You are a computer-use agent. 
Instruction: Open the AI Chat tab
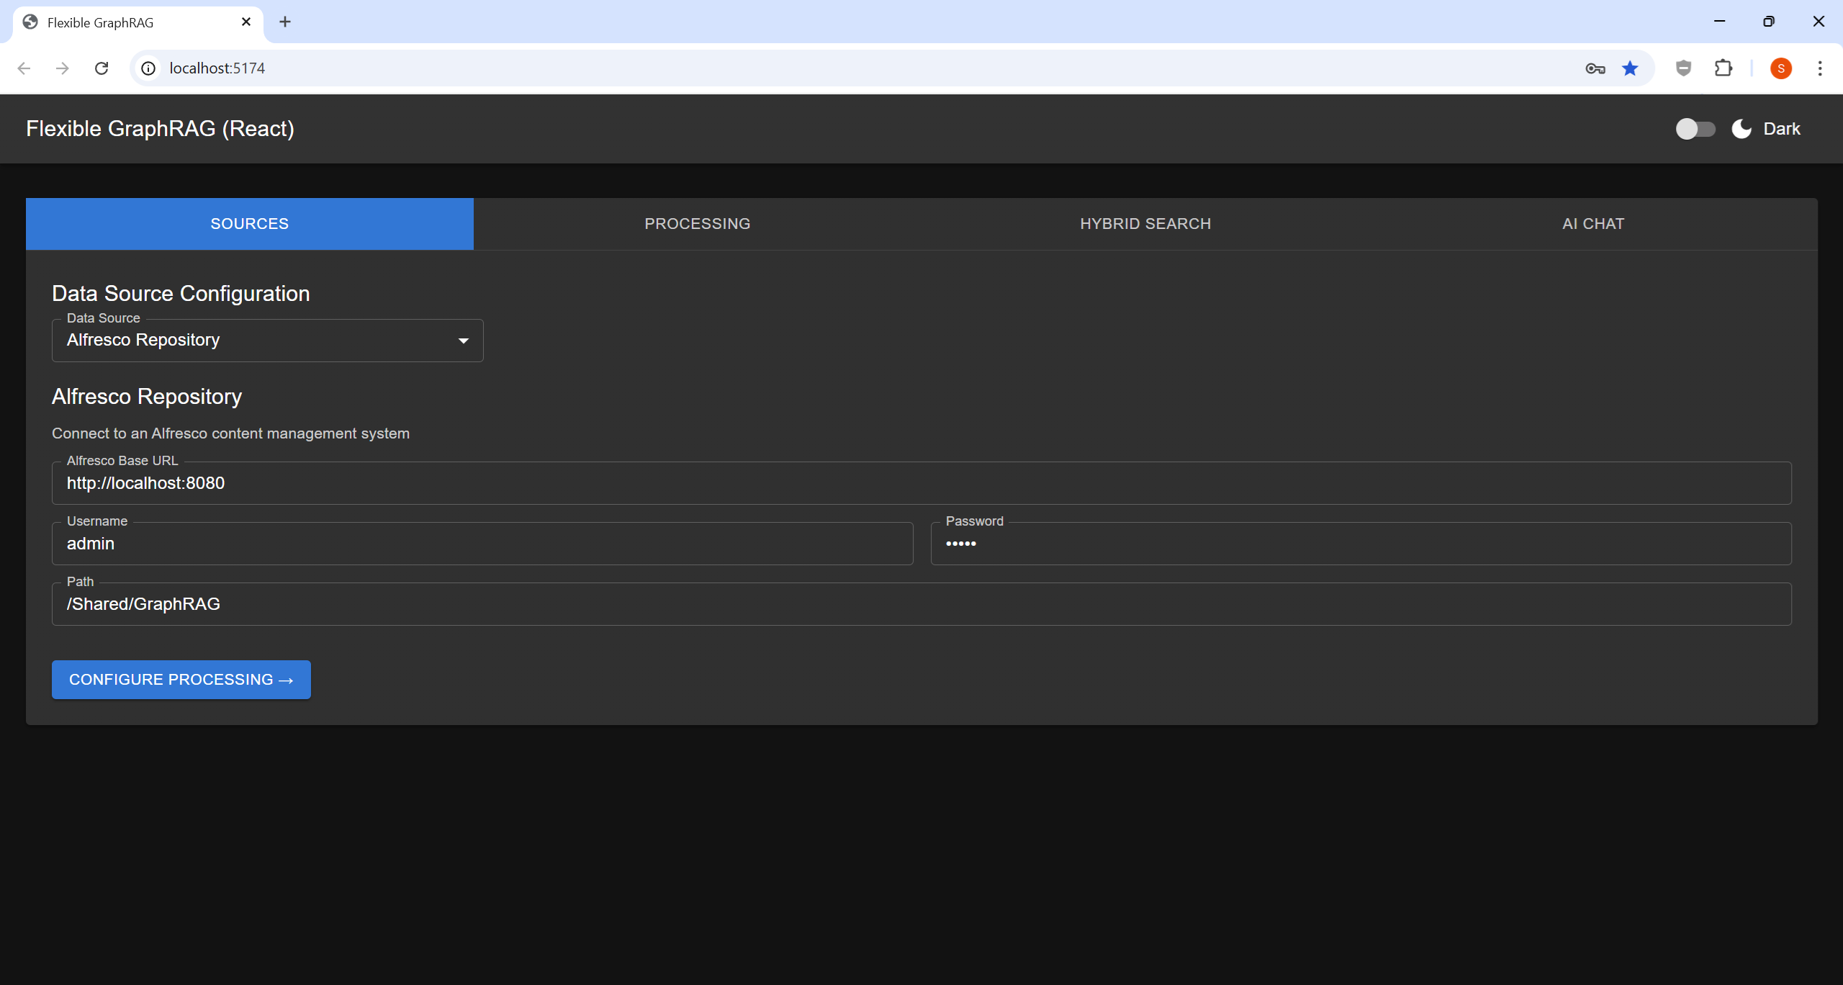pos(1592,223)
